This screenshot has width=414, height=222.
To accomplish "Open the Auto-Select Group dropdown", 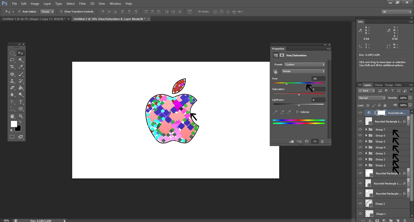I will 47,12.
